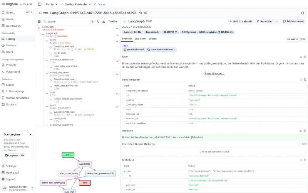Open Datasets in the sidebar
The image size is (308, 193).
coord(18,104)
